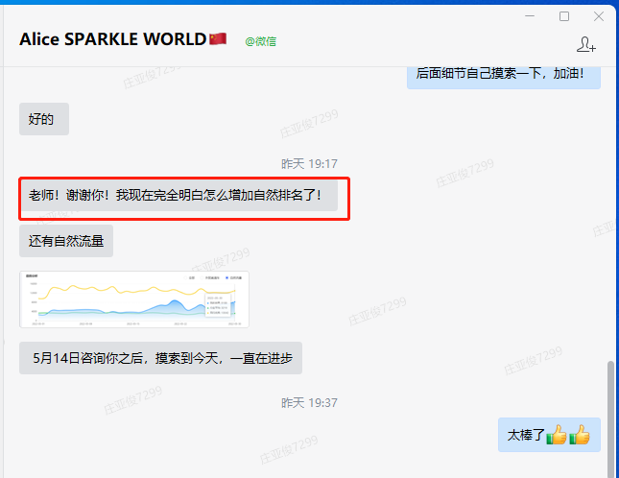
Task: Select the message bubble 好的
Action: coord(44,119)
